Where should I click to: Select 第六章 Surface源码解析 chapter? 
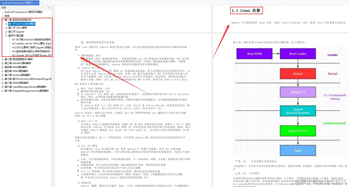coord(17,75)
